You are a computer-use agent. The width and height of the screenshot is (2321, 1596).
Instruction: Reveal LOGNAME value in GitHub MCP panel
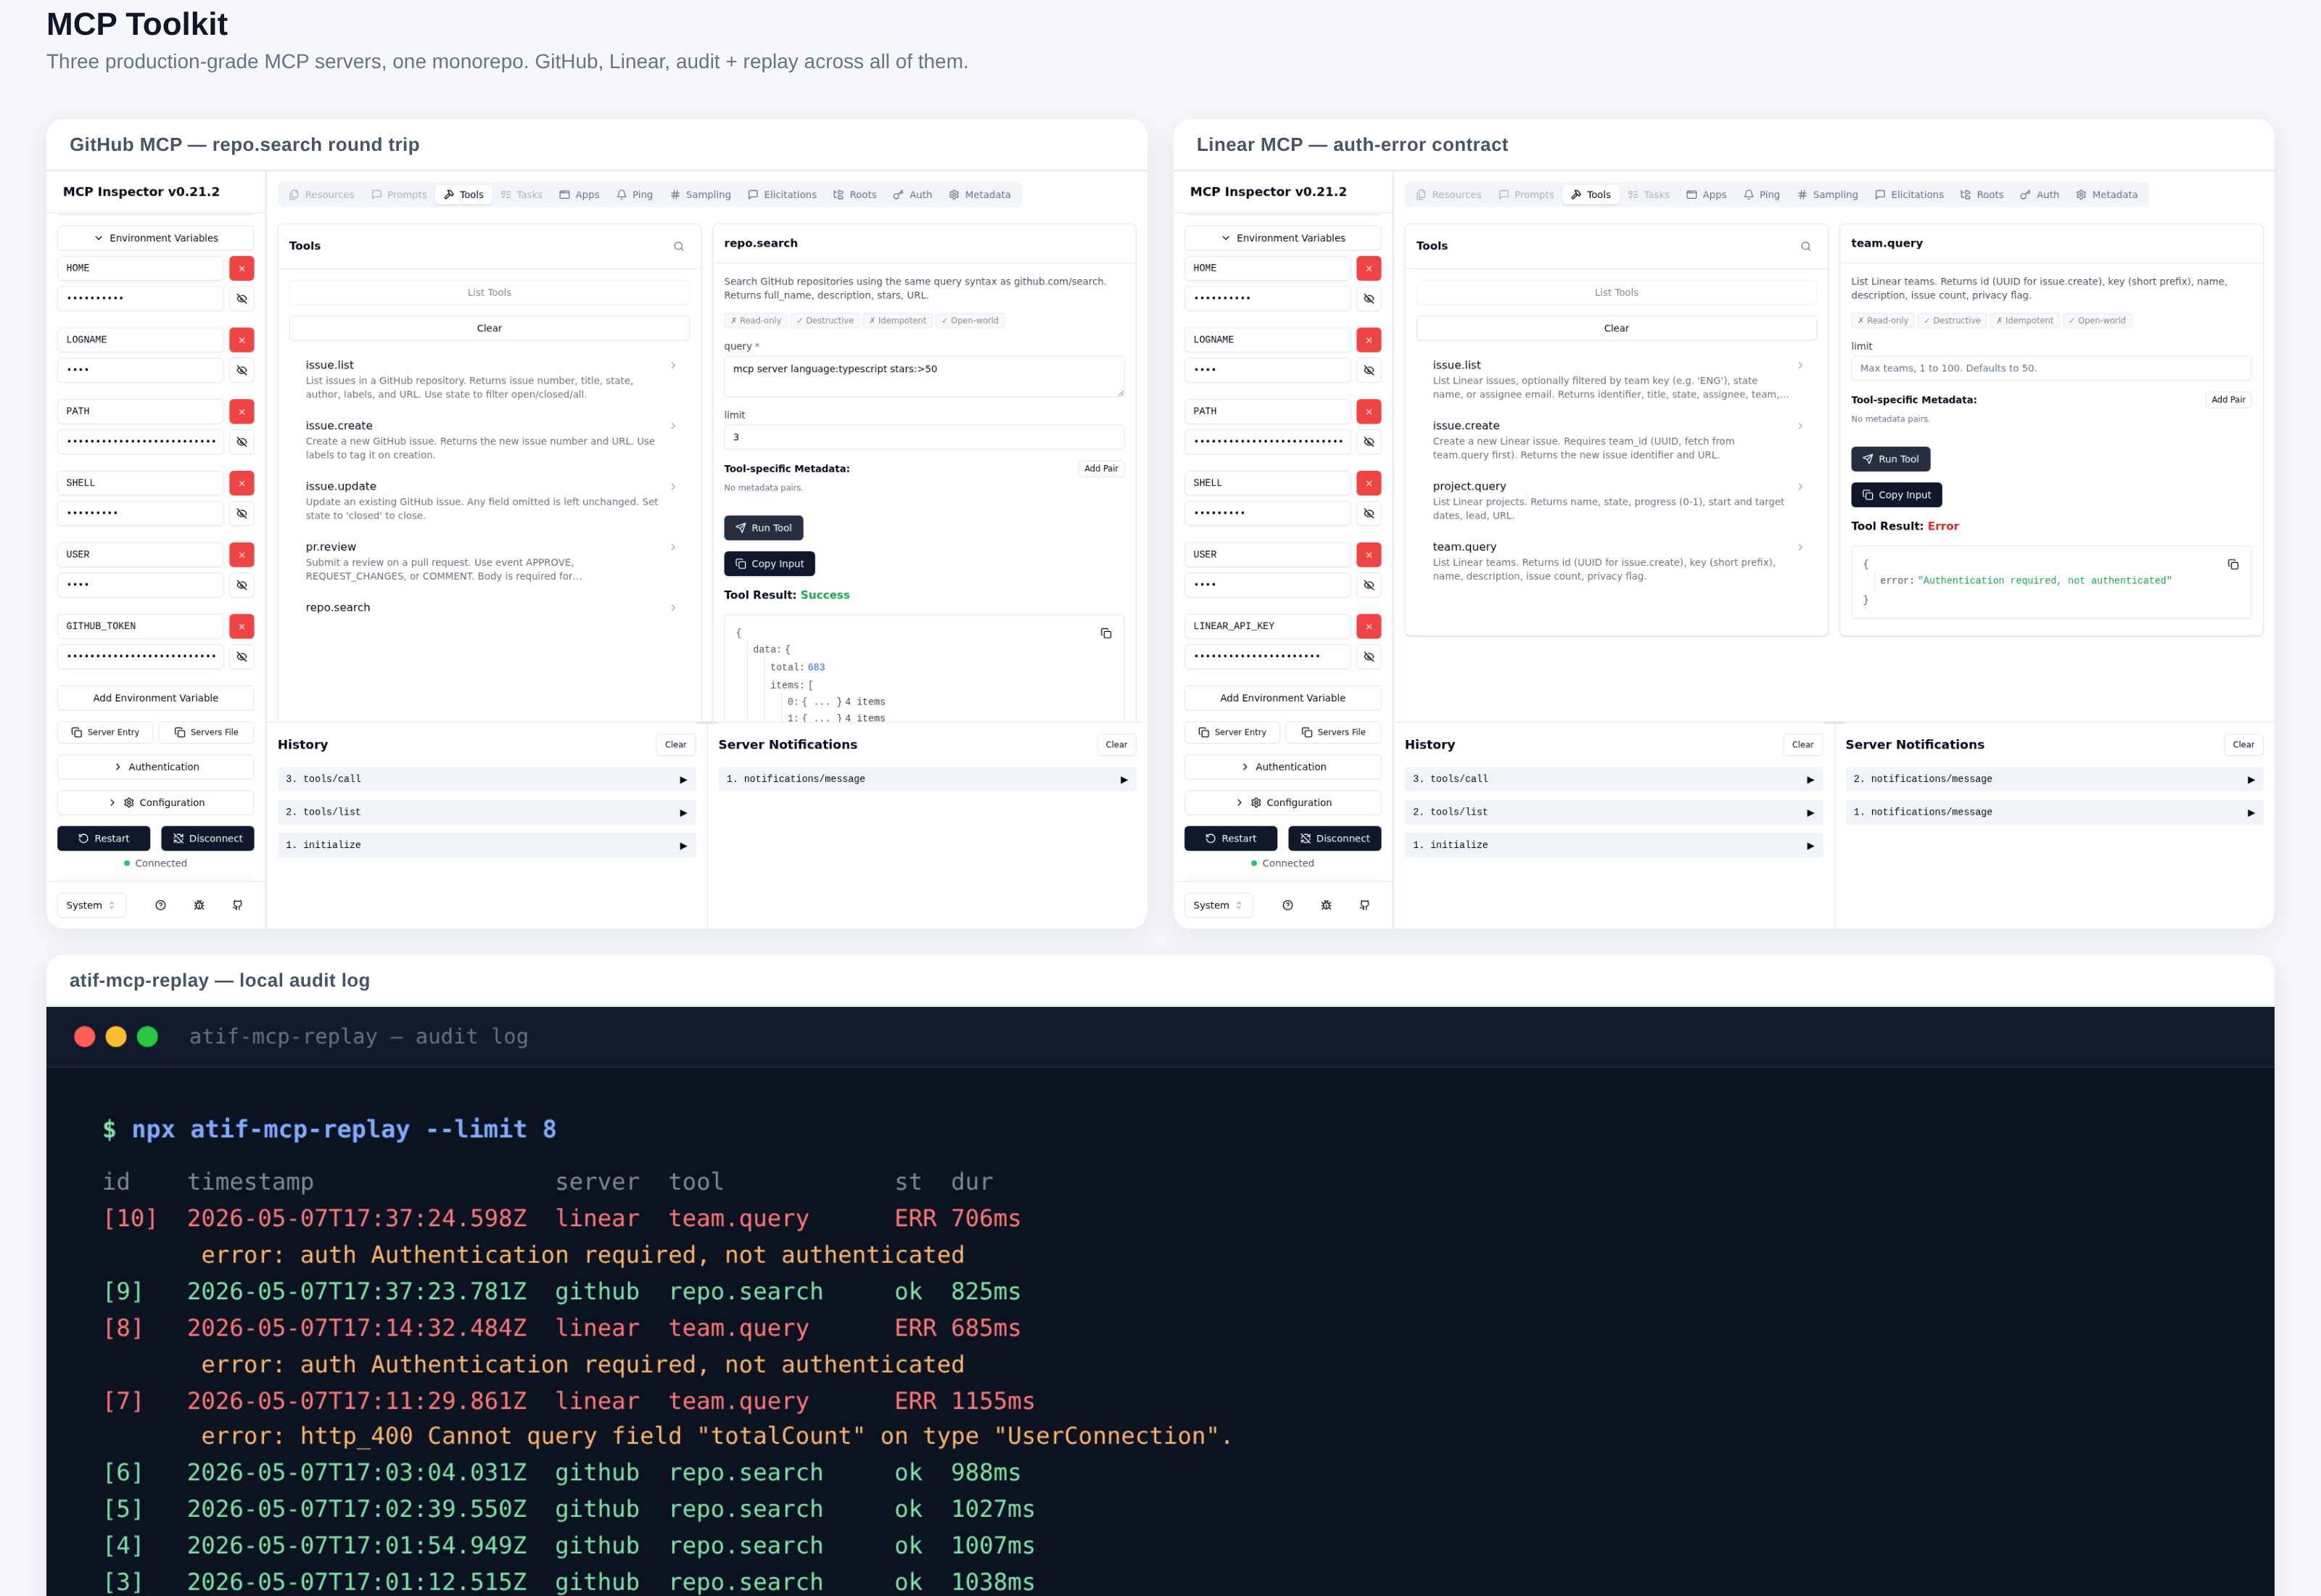point(241,370)
